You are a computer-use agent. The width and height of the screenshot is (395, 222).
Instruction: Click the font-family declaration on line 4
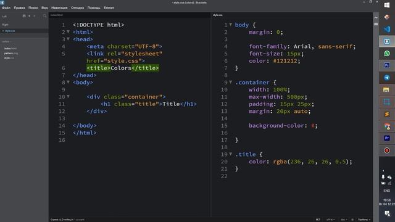click(302, 46)
